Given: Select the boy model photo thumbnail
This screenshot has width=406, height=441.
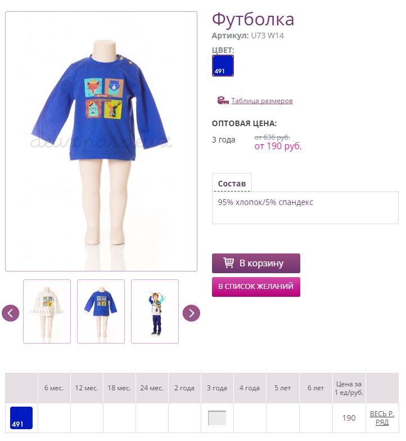Looking at the screenshot, I should pyautogui.click(x=155, y=311).
